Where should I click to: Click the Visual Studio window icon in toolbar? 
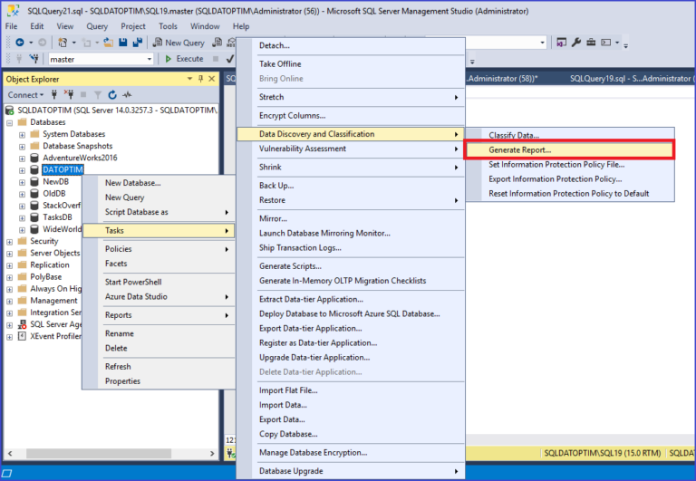pos(562,43)
